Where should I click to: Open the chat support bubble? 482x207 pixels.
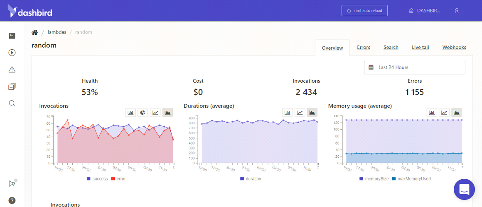(x=464, y=190)
